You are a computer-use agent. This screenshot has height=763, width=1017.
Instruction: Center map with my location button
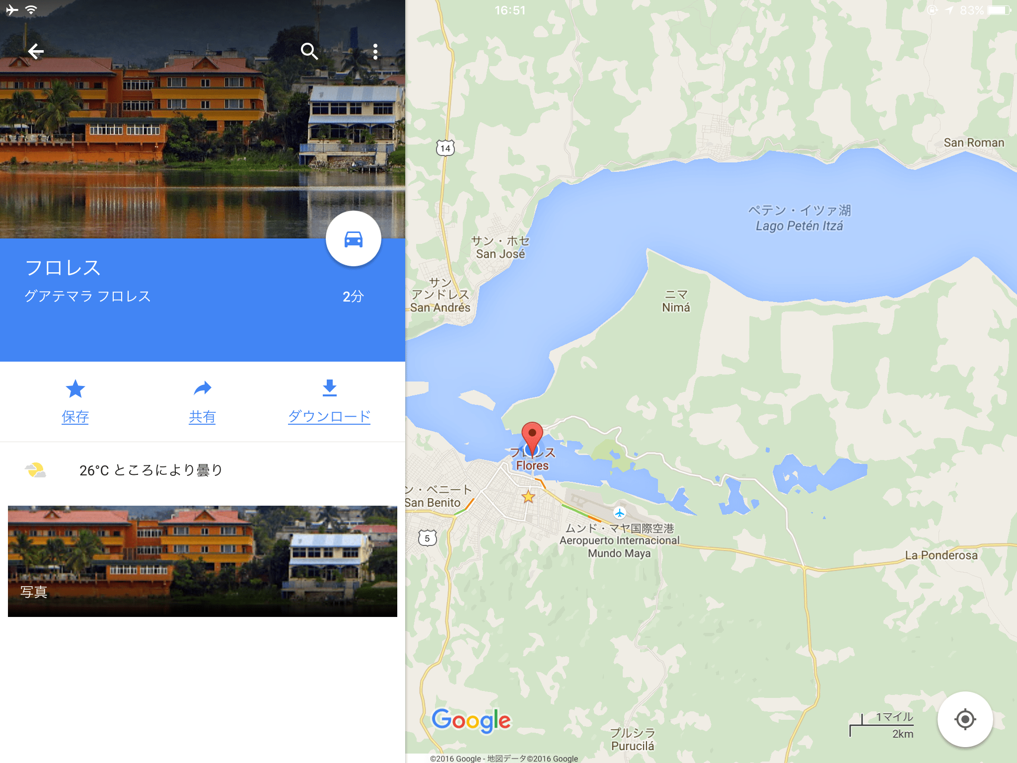click(965, 719)
